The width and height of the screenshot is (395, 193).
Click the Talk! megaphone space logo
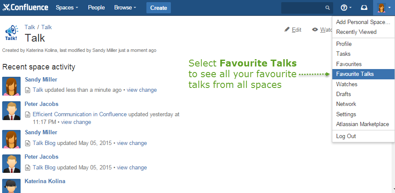11,33
